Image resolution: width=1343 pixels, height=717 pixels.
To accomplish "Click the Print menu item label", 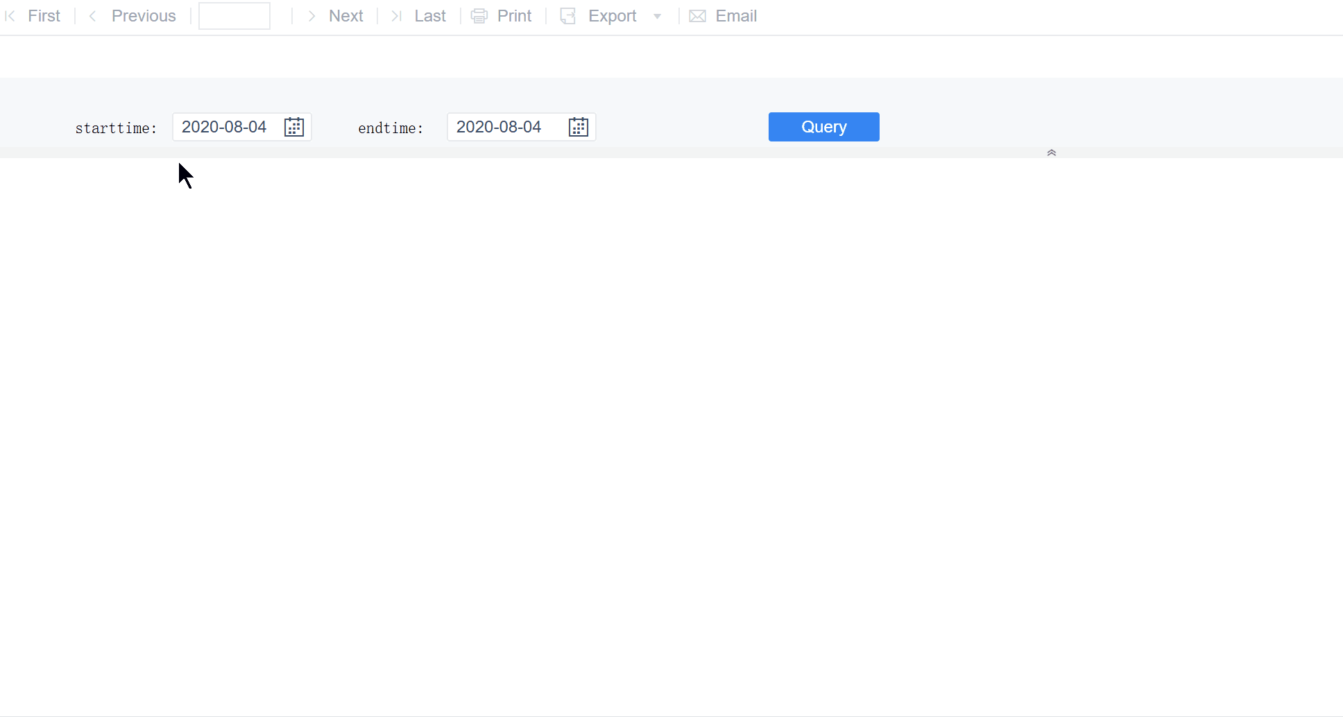I will (514, 15).
